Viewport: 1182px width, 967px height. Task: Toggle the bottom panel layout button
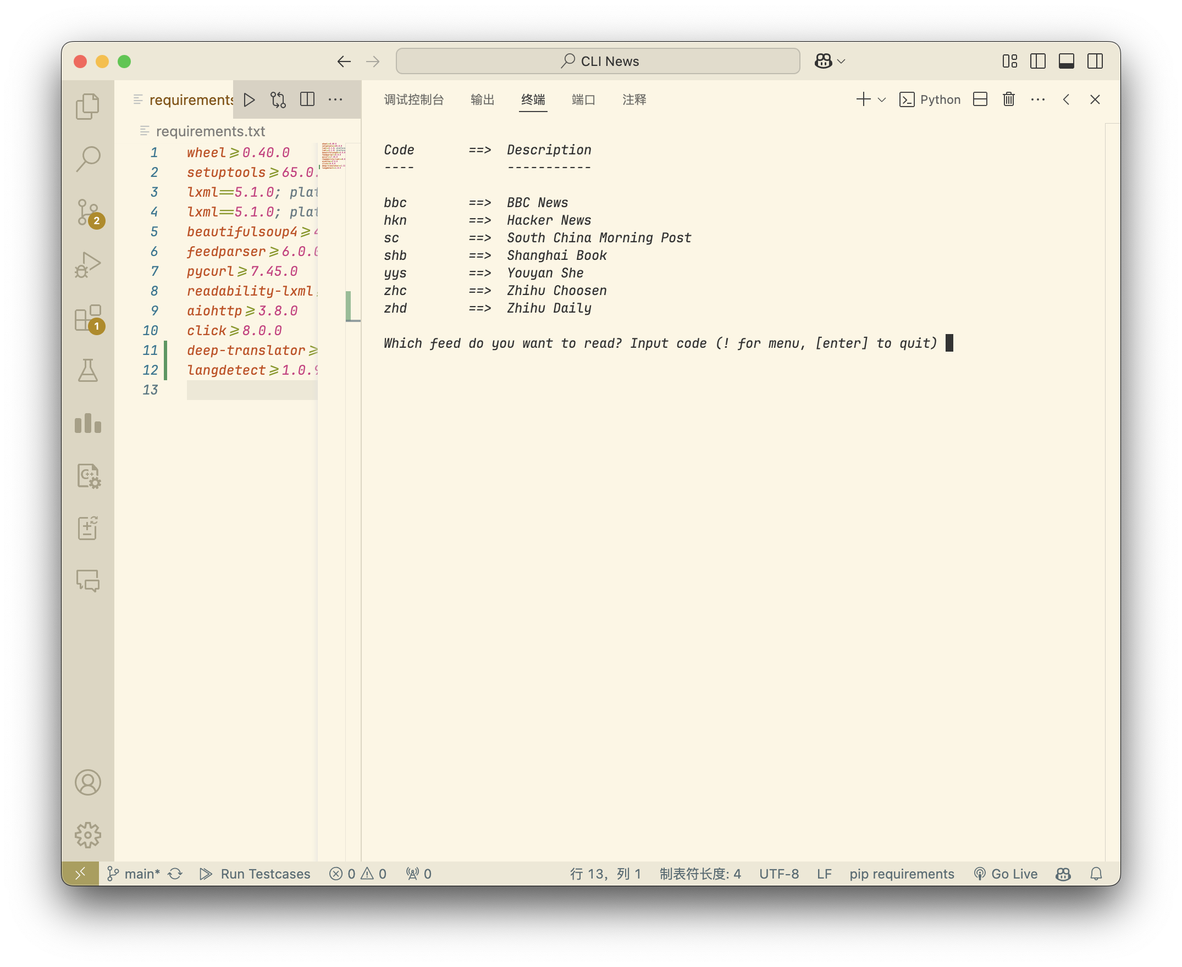(x=1066, y=62)
